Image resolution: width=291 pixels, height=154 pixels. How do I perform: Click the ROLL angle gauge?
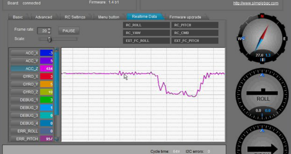262,95
